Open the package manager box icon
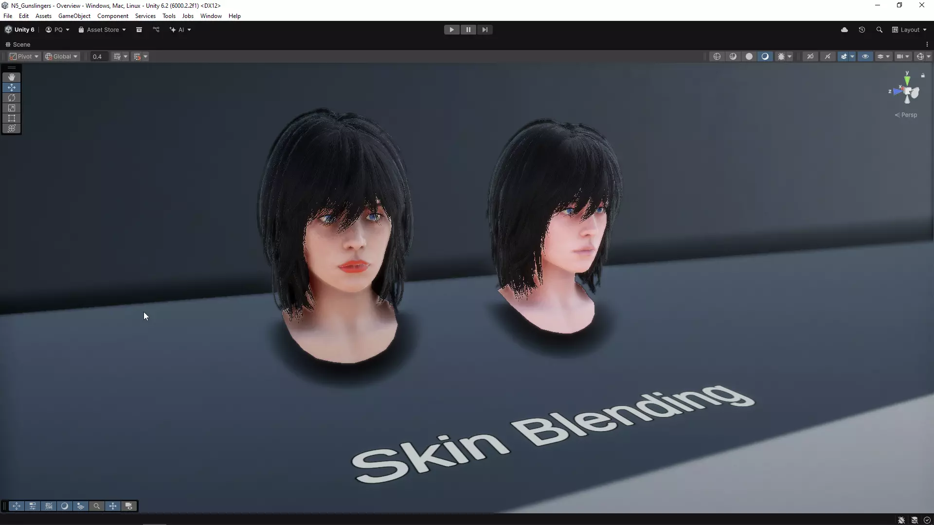934x525 pixels. 139,30
